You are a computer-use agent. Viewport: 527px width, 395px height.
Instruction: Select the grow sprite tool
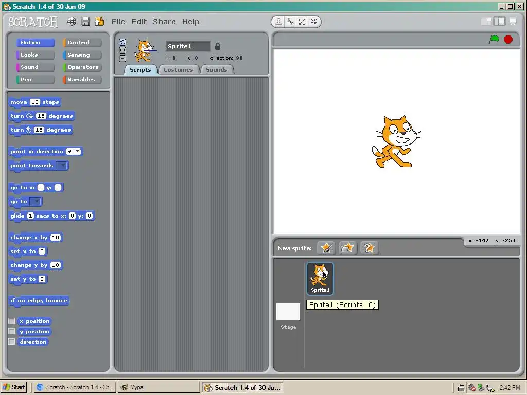pos(302,22)
